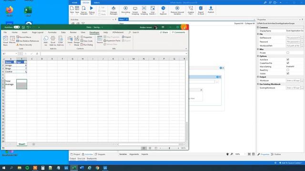Collapse the Options properties section
The height and width of the screenshot is (171, 305).
pos(258,56)
